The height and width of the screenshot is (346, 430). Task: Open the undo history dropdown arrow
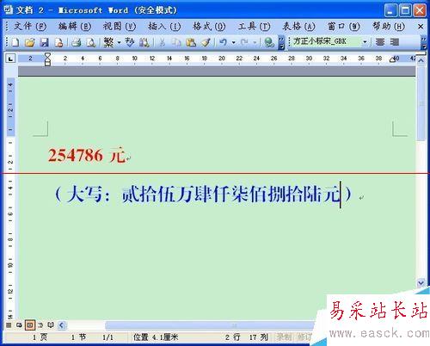(234, 42)
